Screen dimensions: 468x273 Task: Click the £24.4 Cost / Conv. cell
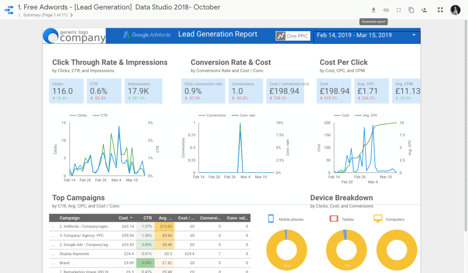189,254
